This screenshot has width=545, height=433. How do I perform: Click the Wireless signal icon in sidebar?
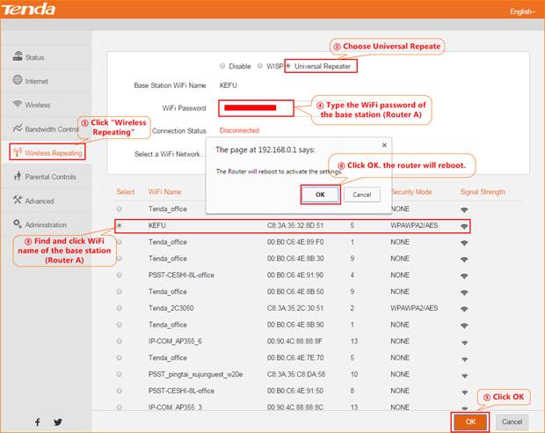[18, 105]
